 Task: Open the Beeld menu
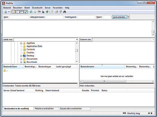point(27,8)
